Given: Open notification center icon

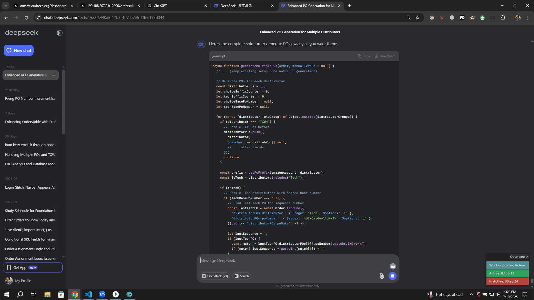Looking at the screenshot, I should pos(525,294).
